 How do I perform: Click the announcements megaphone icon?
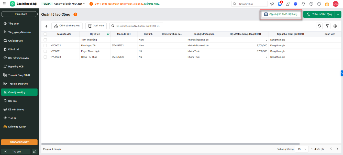click(x=272, y=4)
